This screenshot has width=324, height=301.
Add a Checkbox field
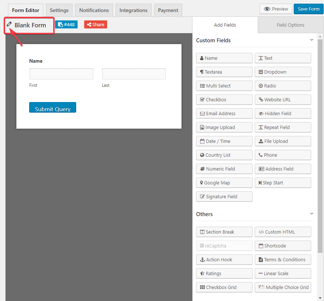click(x=224, y=99)
